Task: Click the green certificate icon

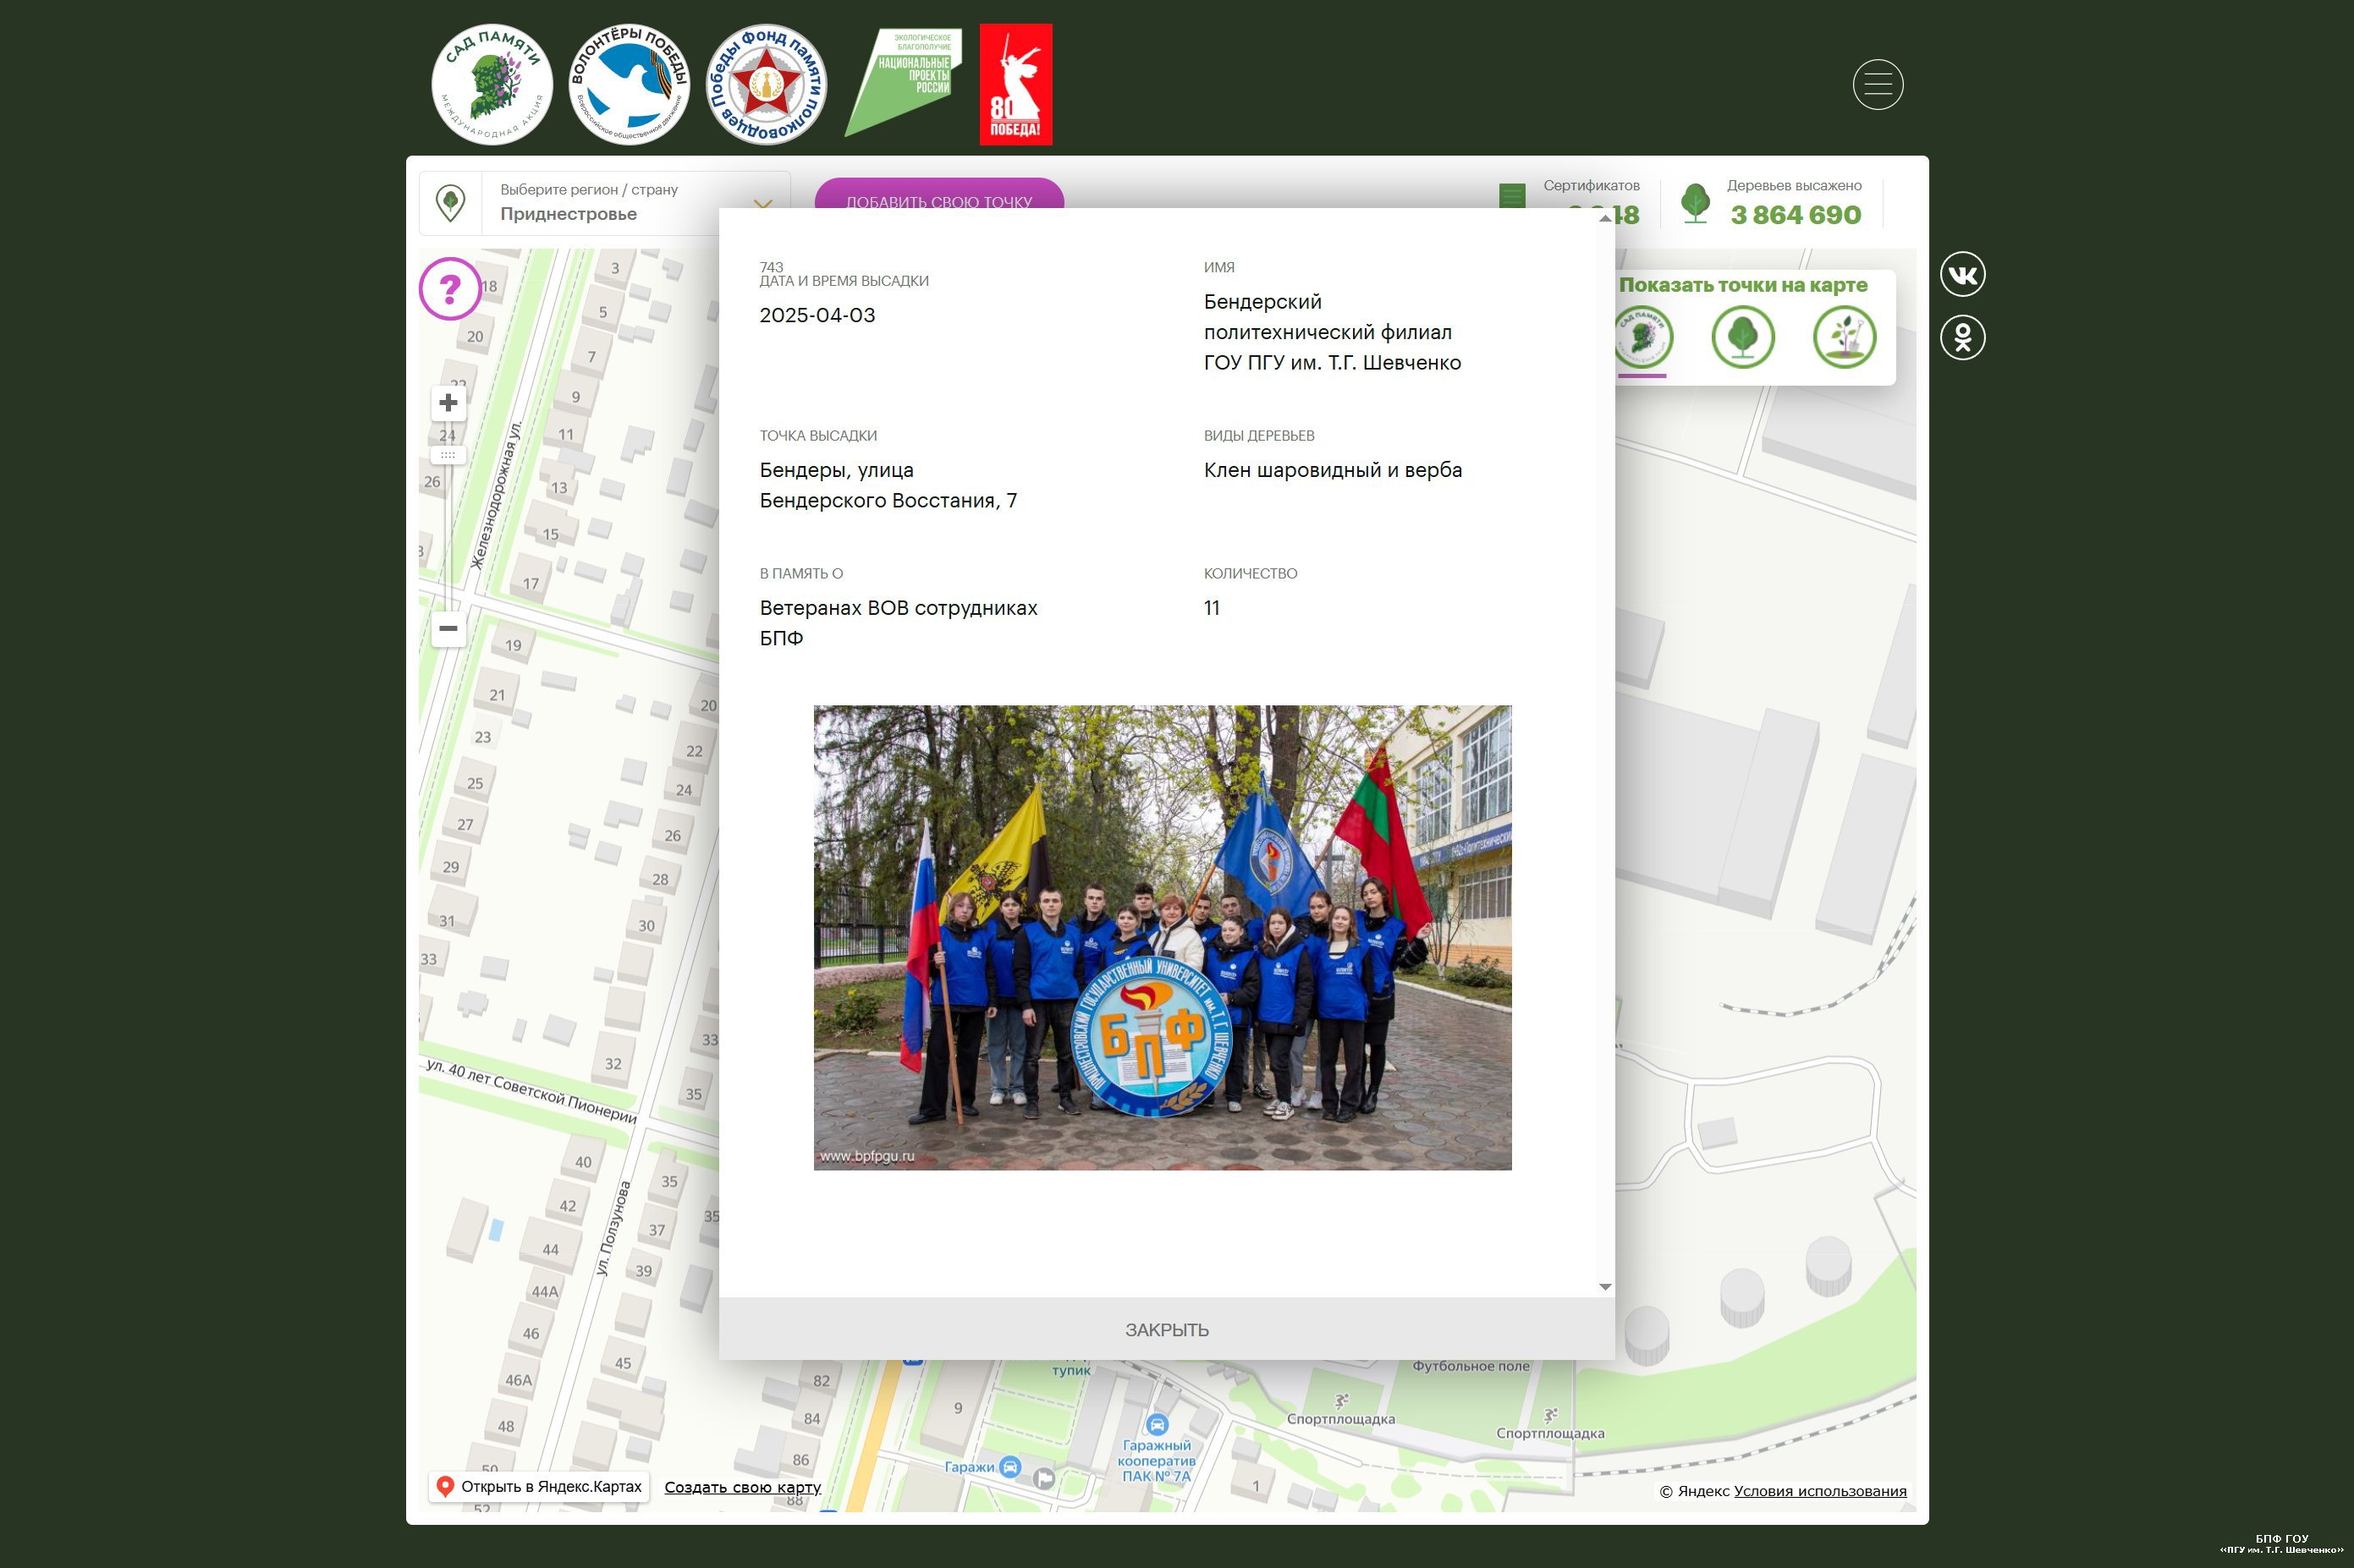Action: (1511, 195)
